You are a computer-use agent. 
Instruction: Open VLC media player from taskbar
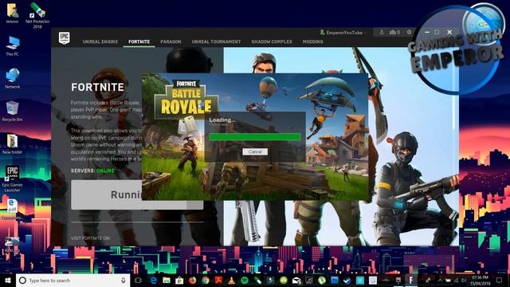pyautogui.click(x=231, y=280)
